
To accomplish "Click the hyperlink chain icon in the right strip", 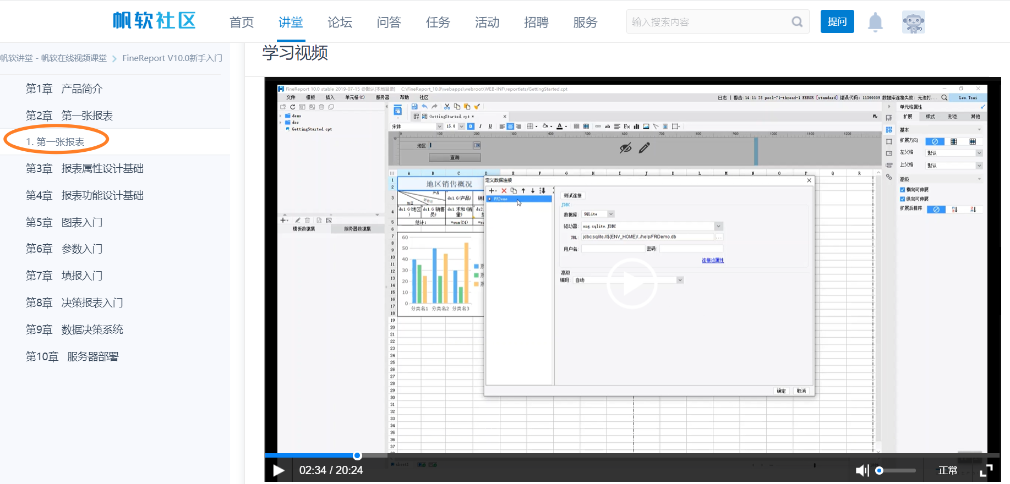I will click(889, 177).
